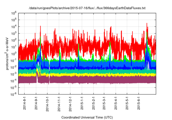Click the 10^-1 y-axis tick label
This screenshot has height=120, width=172.
pyautogui.click(x=13, y=61)
